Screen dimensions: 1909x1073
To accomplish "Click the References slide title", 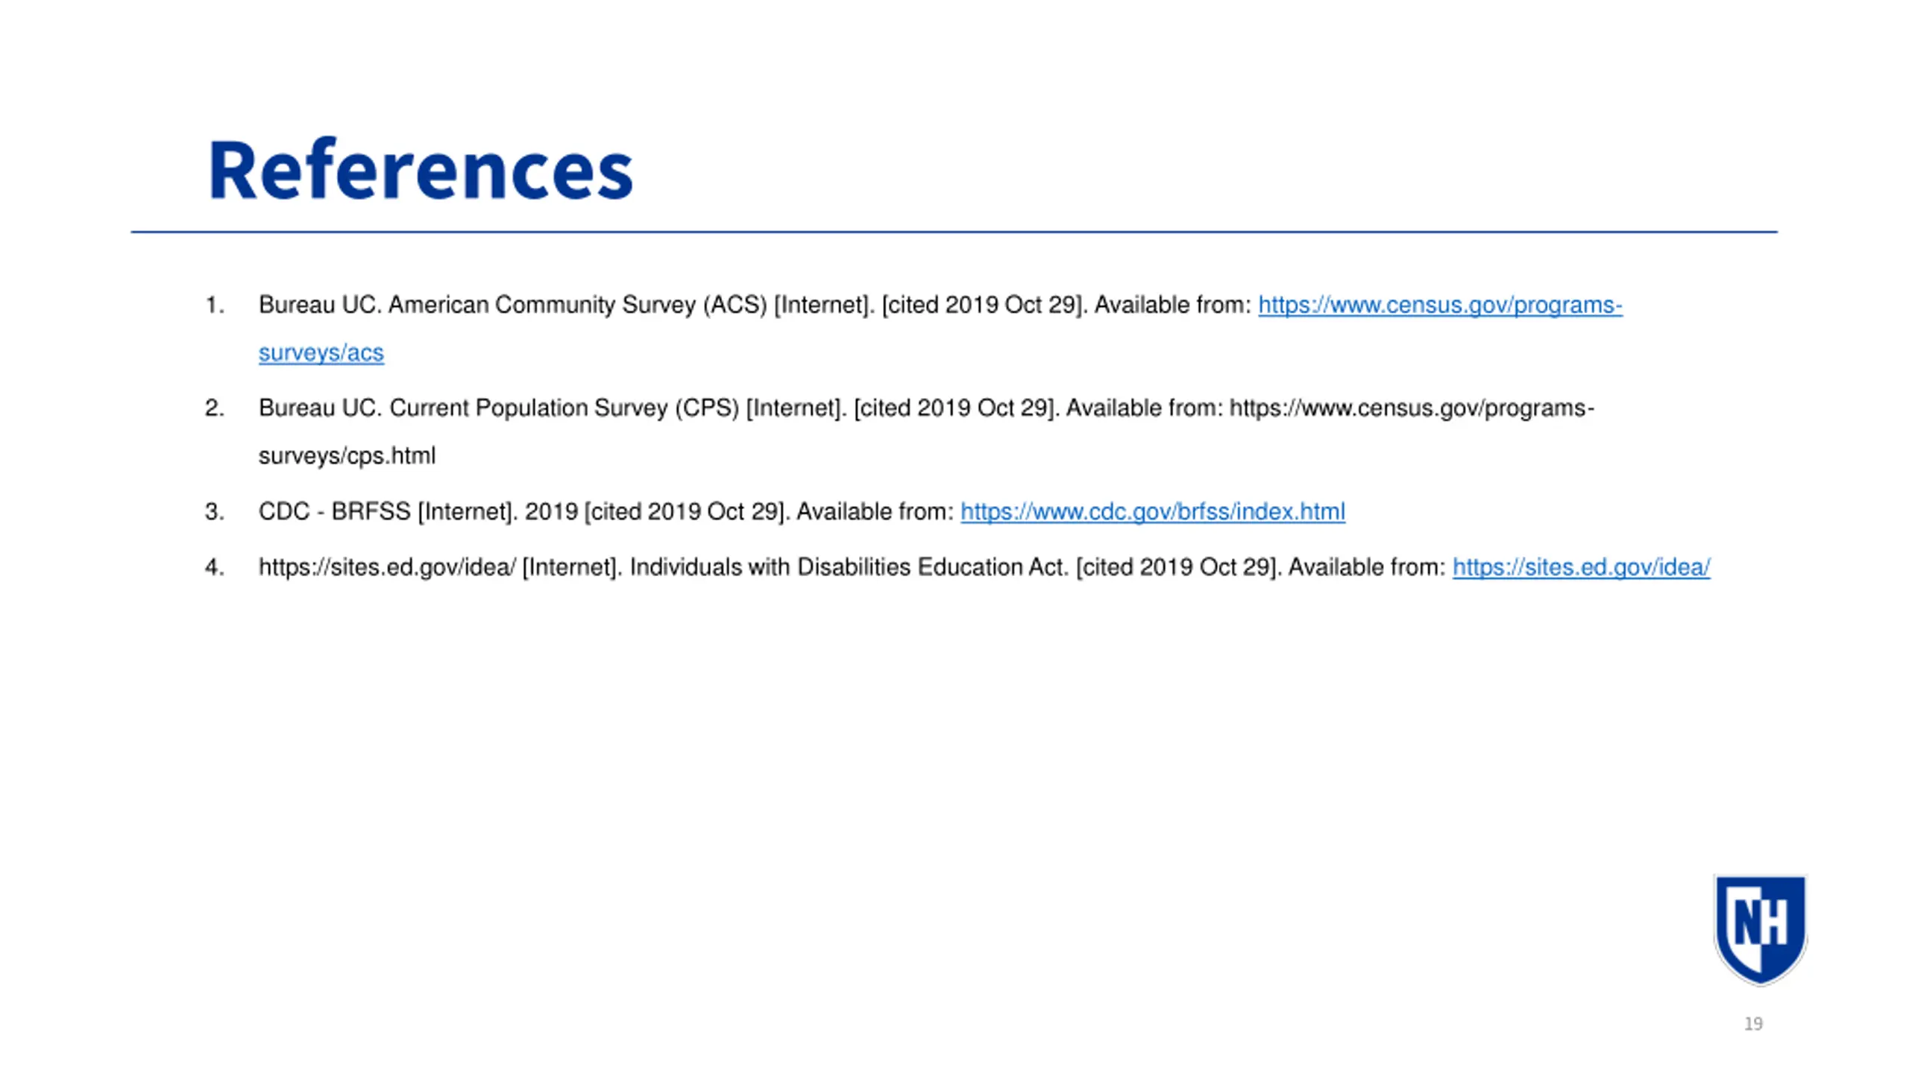I will pyautogui.click(x=421, y=170).
